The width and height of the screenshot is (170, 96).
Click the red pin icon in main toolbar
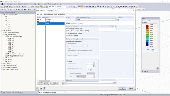point(135,7)
